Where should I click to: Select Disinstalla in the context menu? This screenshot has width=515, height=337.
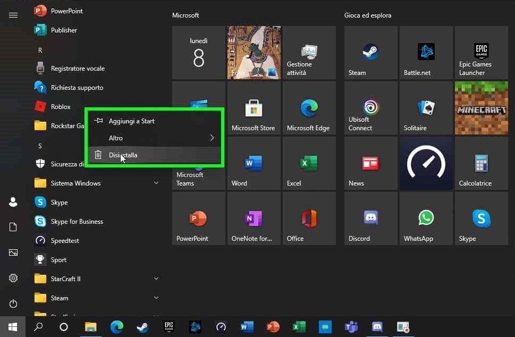[x=154, y=155]
